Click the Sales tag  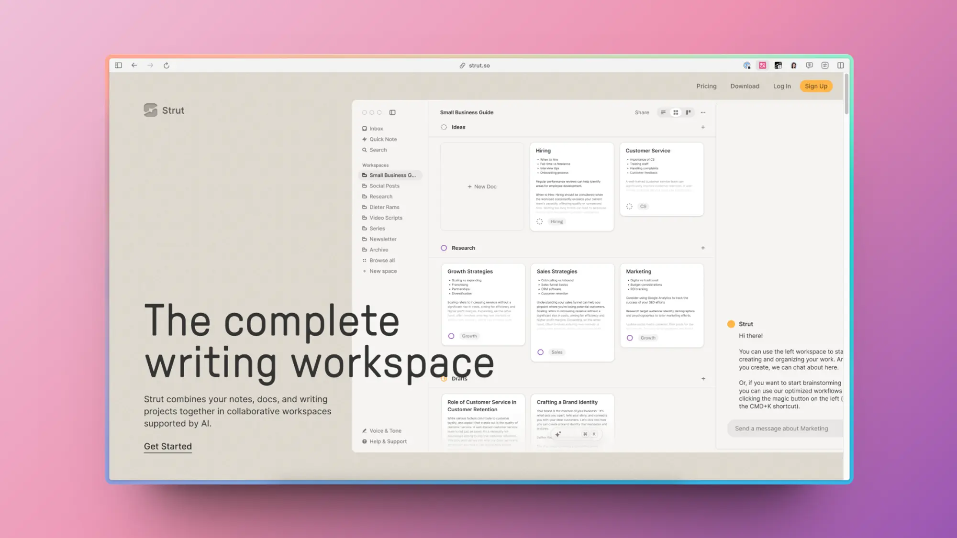(x=557, y=352)
